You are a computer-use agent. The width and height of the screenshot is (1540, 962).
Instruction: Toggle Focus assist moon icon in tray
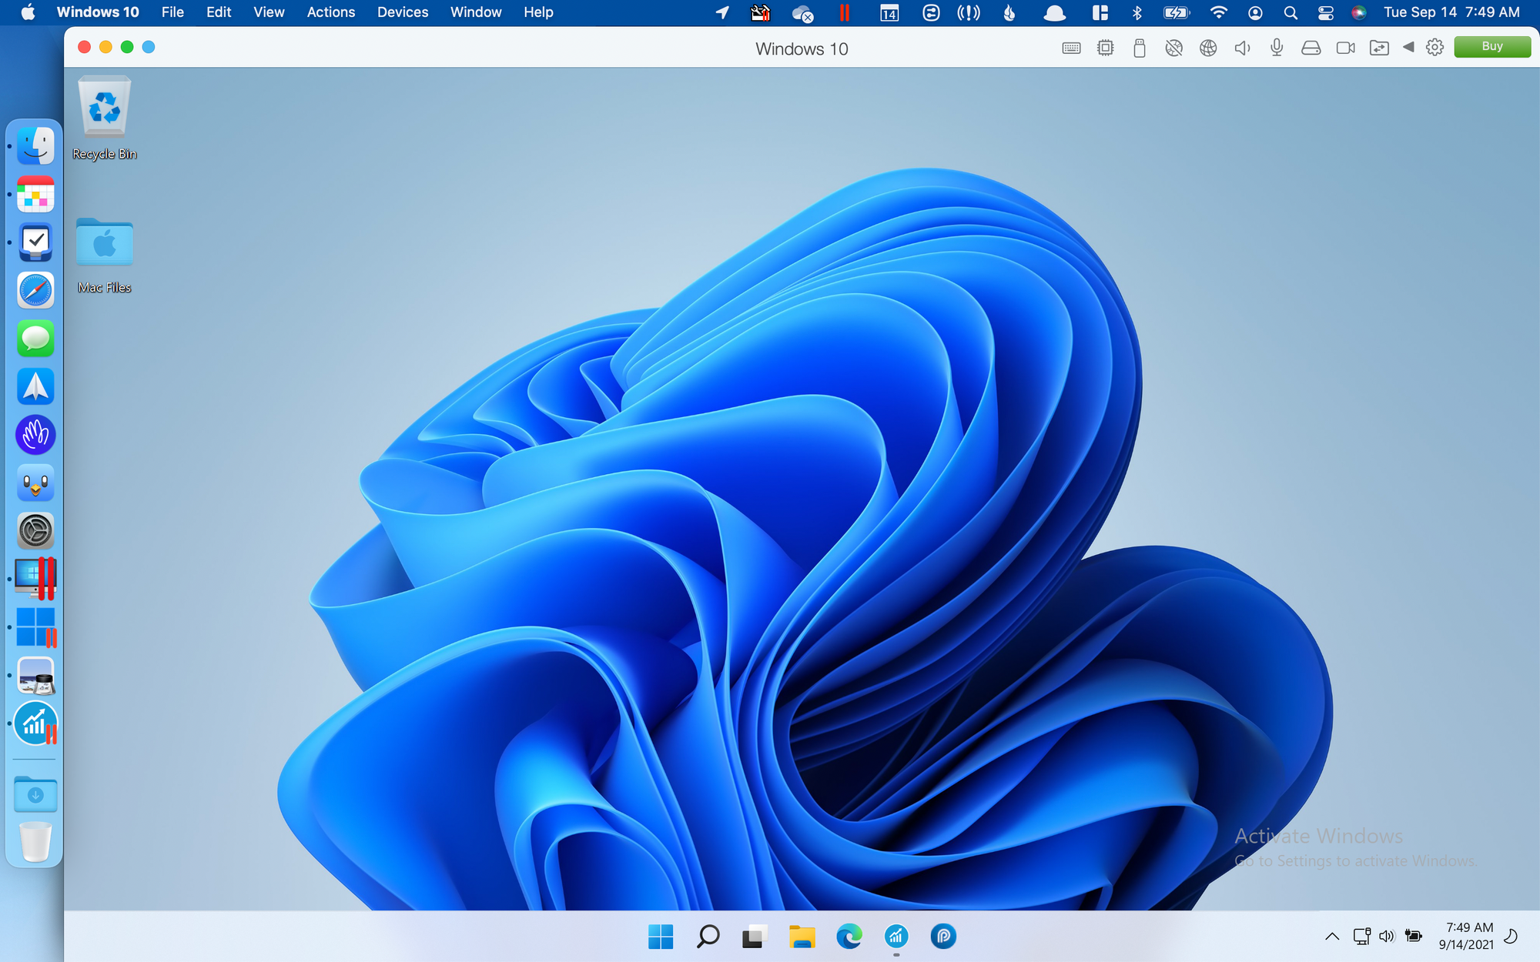(x=1511, y=937)
